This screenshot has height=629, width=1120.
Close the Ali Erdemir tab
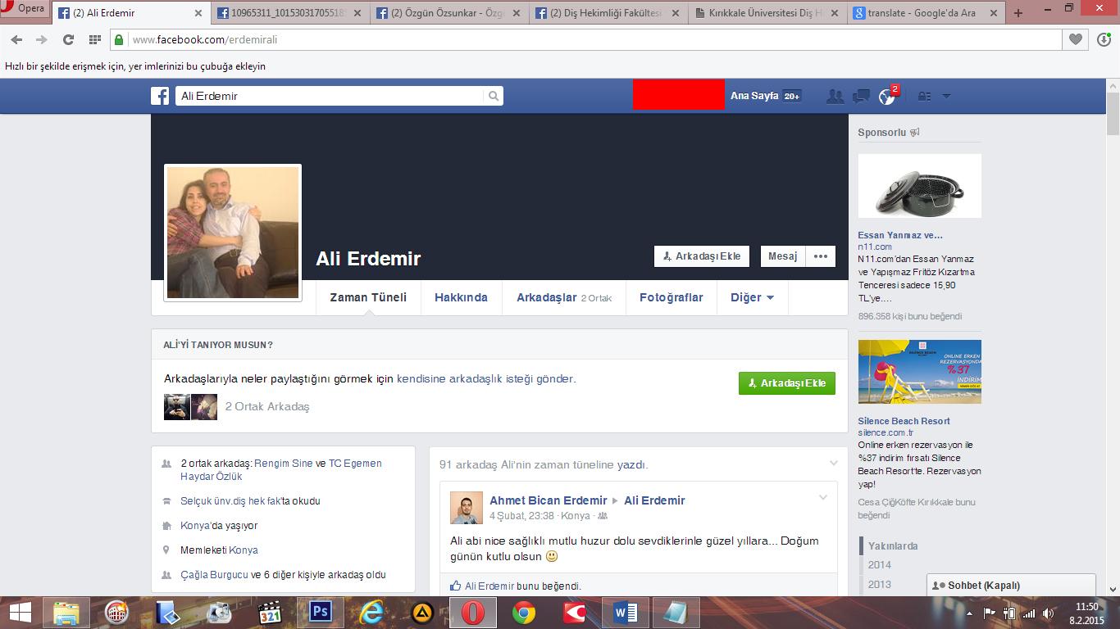[198, 13]
